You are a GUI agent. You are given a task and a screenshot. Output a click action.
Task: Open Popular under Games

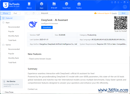(x=11, y=54)
